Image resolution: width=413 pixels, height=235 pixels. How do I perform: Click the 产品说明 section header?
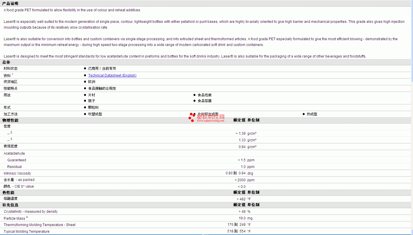(10, 3)
